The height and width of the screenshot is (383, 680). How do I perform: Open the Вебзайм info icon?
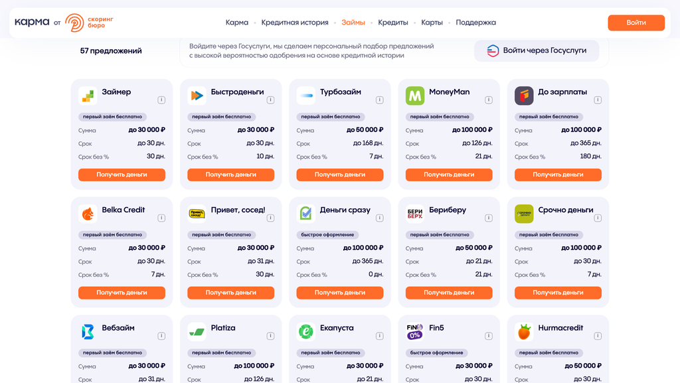point(161,336)
